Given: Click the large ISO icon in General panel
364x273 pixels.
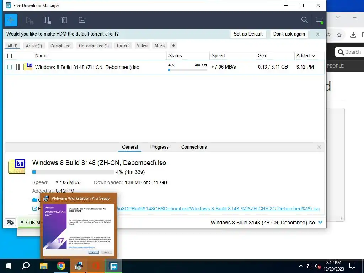Looking at the screenshot, I should click(17, 166).
